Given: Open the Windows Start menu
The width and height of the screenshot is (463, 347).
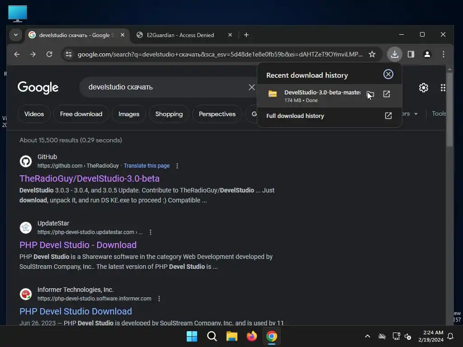Looking at the screenshot, I should pyautogui.click(x=192, y=336).
